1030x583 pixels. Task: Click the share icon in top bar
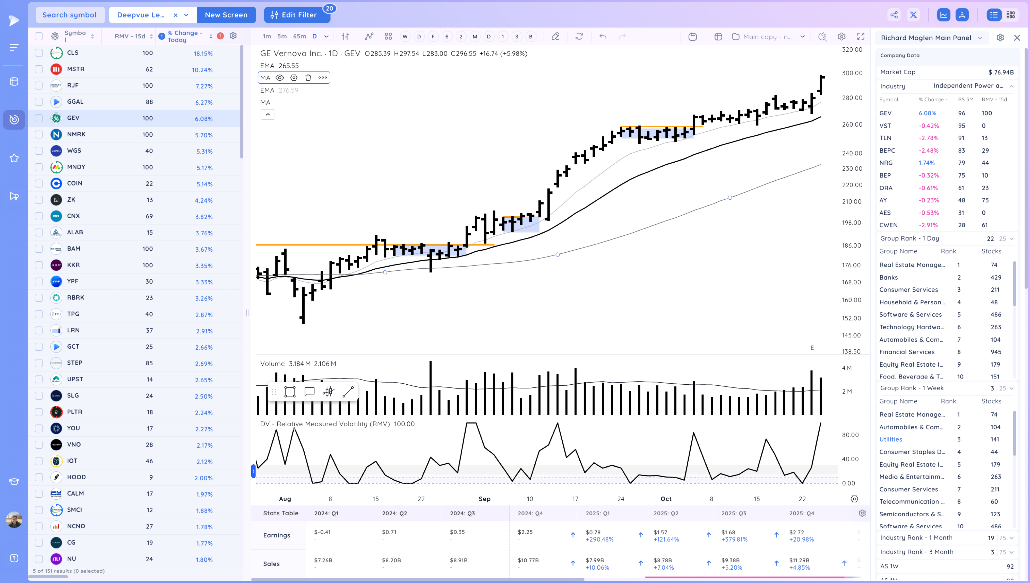click(894, 15)
